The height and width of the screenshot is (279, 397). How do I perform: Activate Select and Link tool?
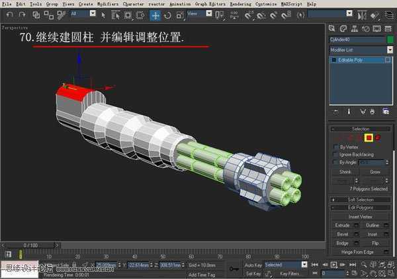(36, 15)
